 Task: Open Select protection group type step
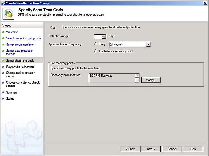point(23,38)
